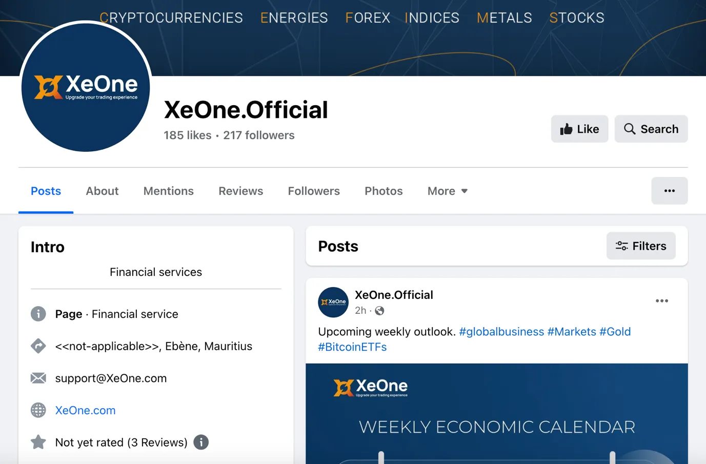Open the page Search button
Image resolution: width=706 pixels, height=464 pixels.
coord(651,129)
